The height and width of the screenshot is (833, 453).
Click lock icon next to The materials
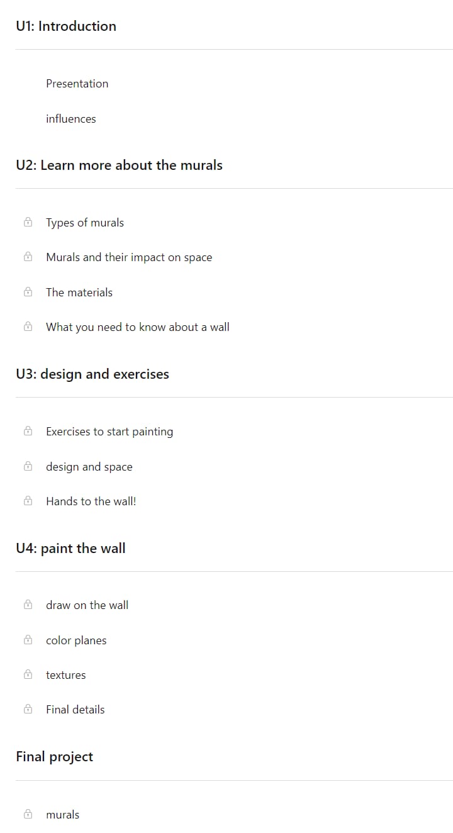coord(28,292)
